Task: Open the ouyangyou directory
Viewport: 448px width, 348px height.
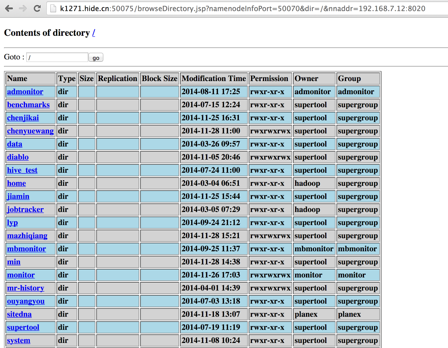Action: [x=26, y=301]
